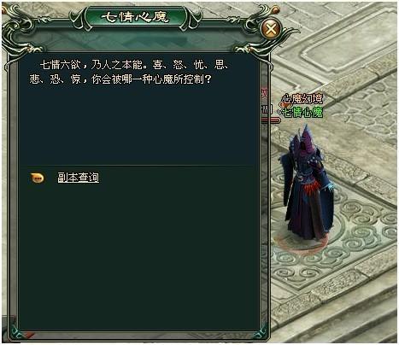
Task: Click the red health bar peeking past the dialog edge
Action: coord(271,120)
